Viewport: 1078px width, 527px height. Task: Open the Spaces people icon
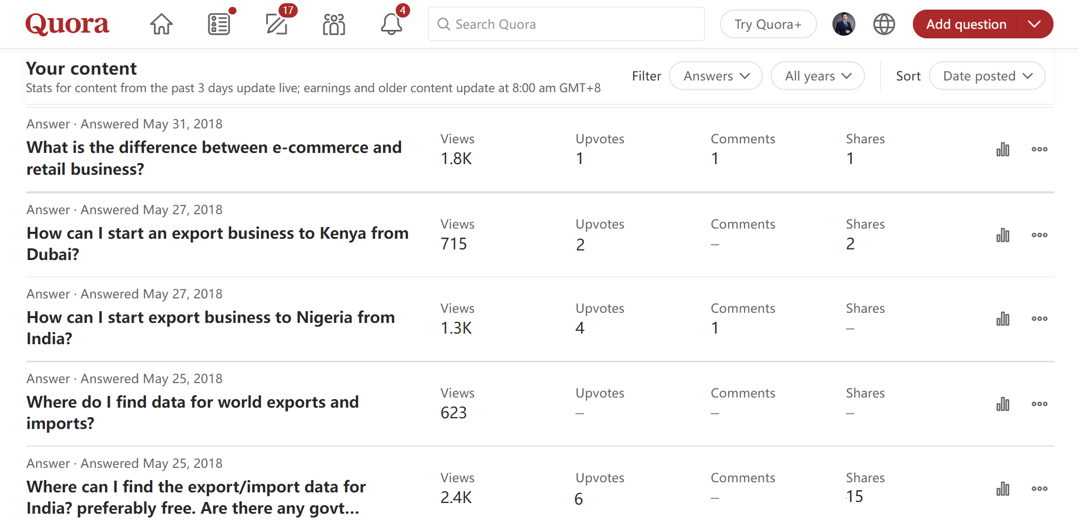click(334, 24)
